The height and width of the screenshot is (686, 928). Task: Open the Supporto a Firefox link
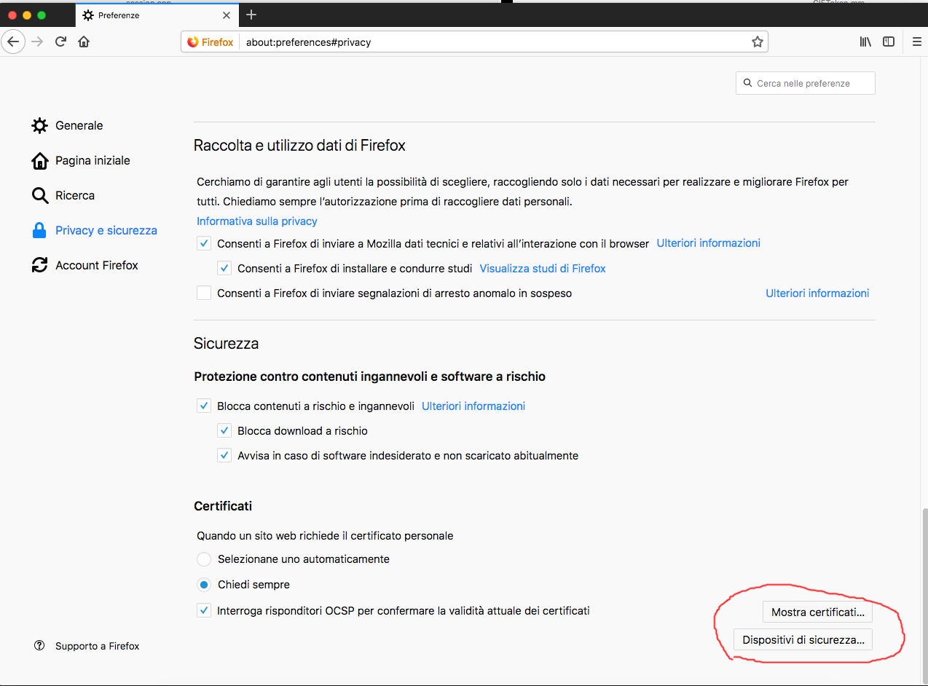[x=97, y=646]
